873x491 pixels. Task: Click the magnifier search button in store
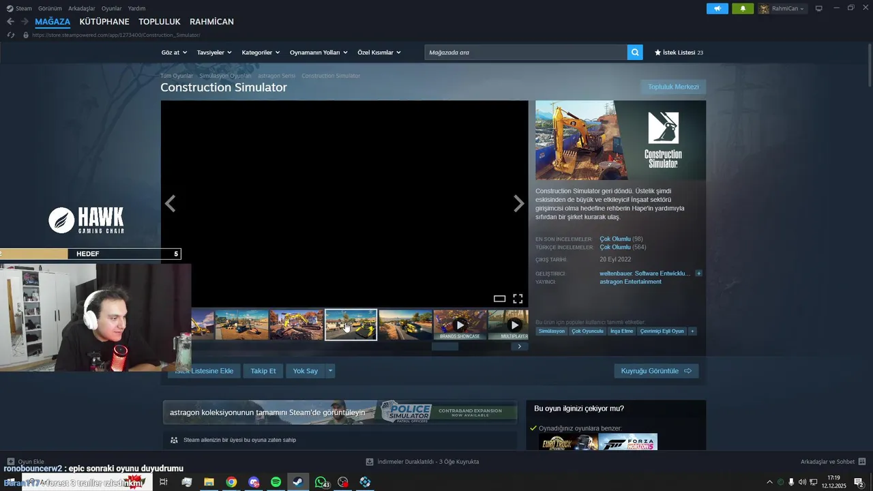pyautogui.click(x=635, y=53)
